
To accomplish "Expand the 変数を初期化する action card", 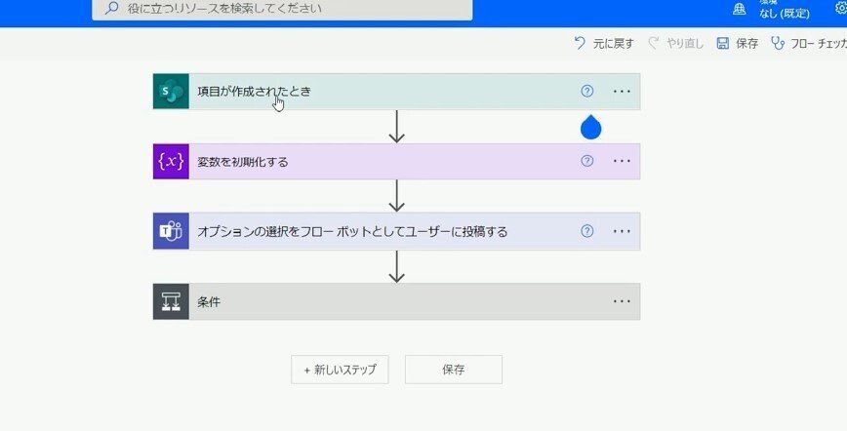I will 396,161.
